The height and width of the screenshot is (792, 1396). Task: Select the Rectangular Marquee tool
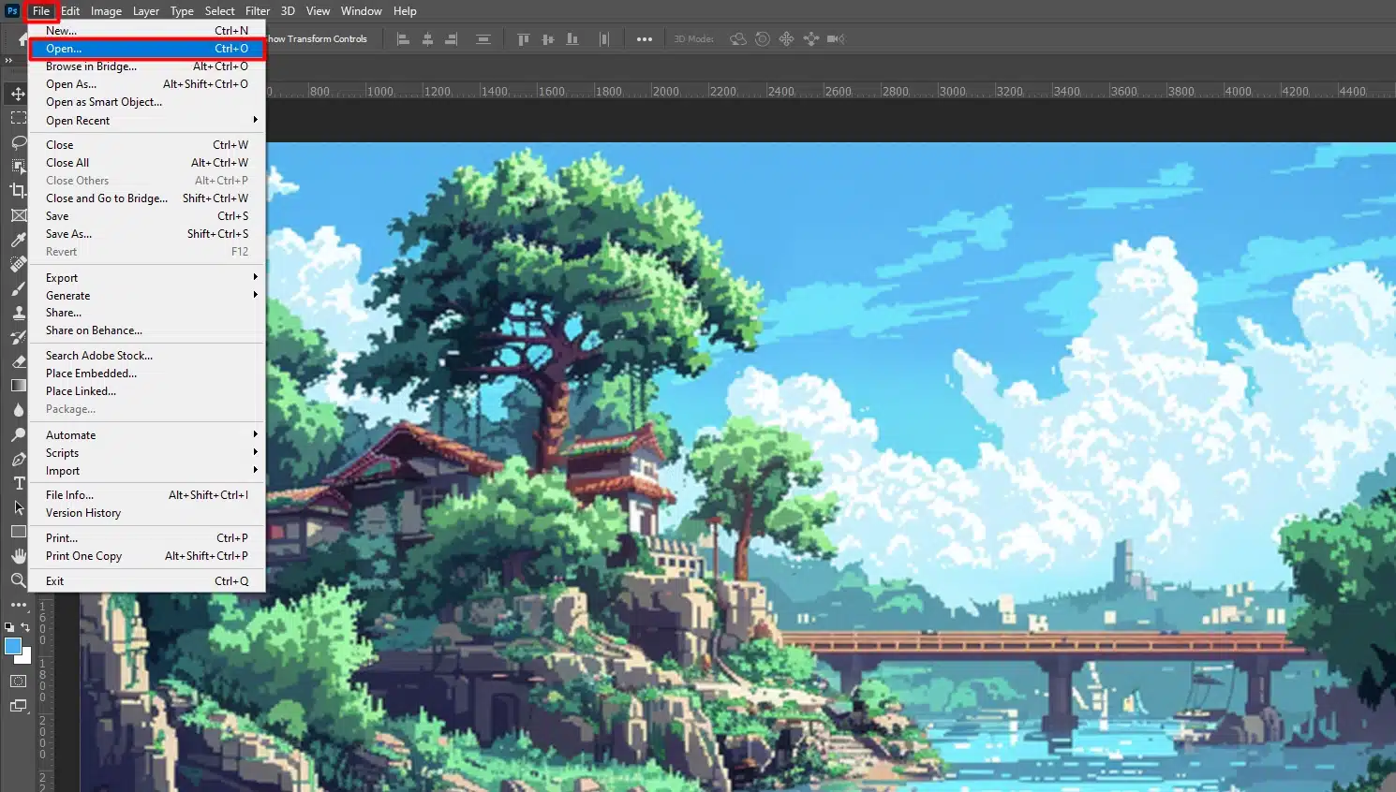click(x=18, y=118)
